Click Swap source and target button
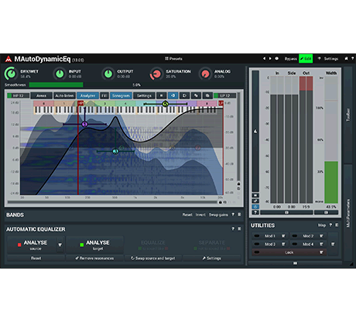 pyautogui.click(x=153, y=259)
